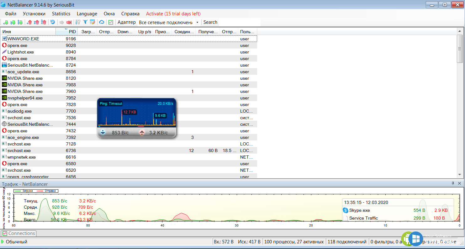Click the process list scrollbar down arrow
Image resolution: width=465 pixels, height=249 pixels.
coord(460,175)
